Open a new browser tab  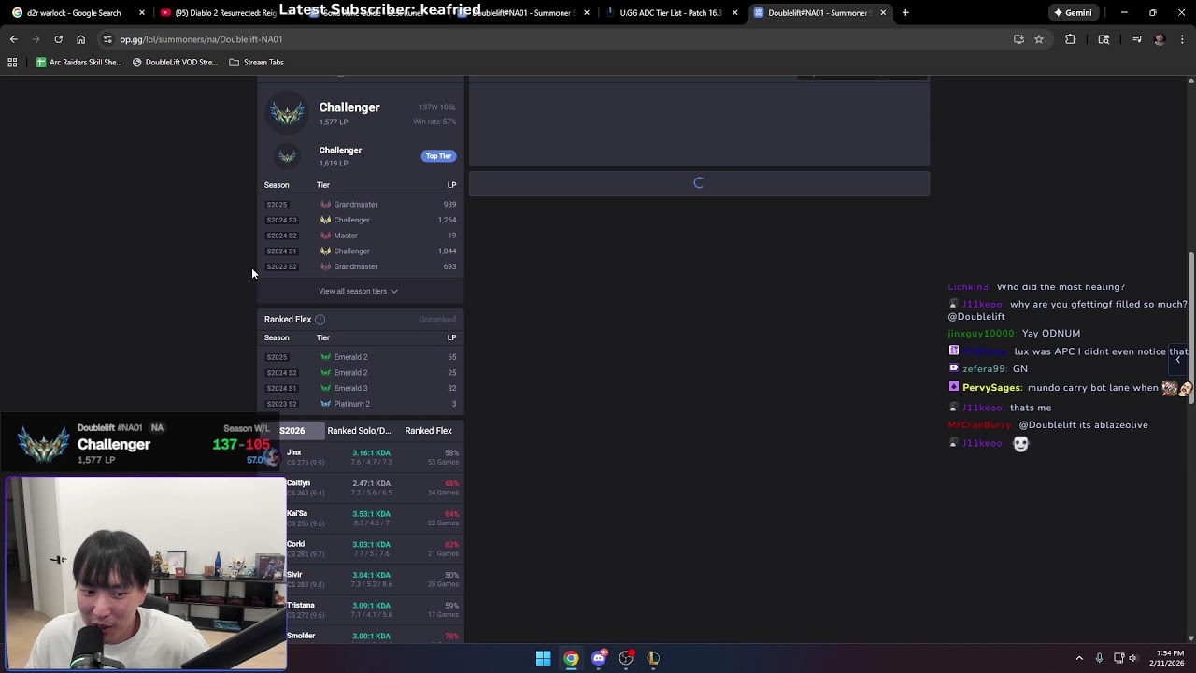[x=905, y=13]
